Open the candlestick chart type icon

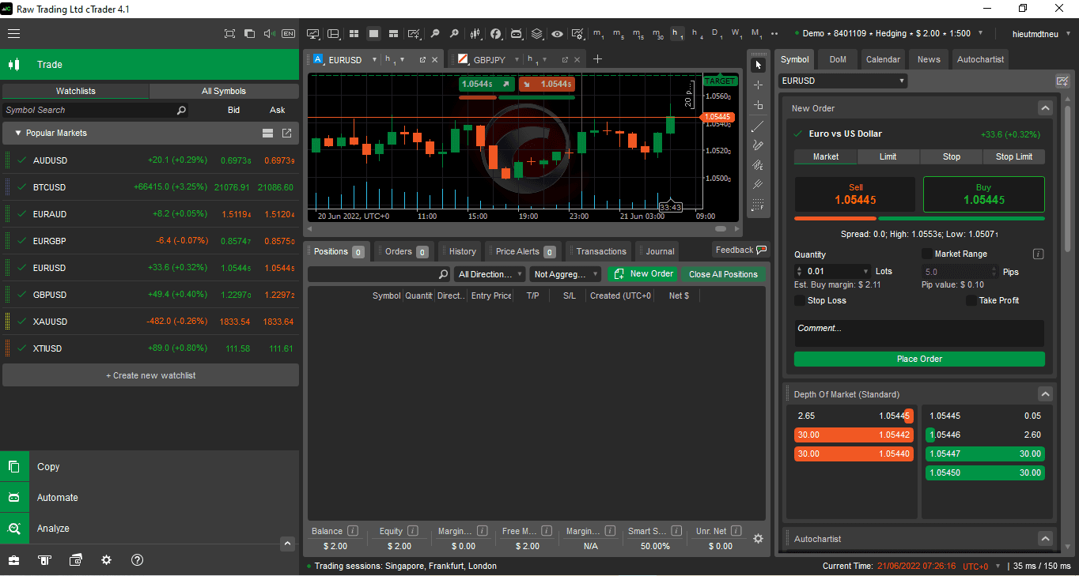475,33
